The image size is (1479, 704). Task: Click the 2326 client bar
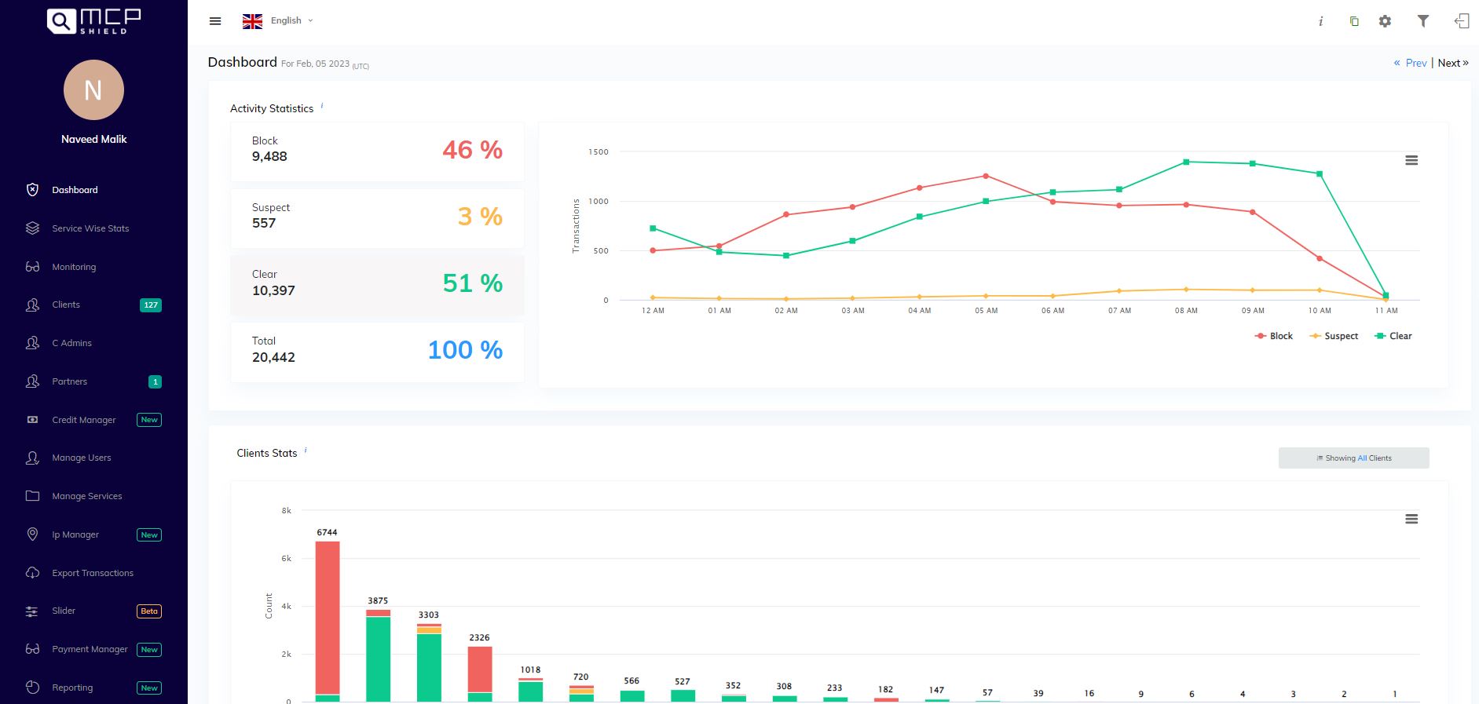480,674
